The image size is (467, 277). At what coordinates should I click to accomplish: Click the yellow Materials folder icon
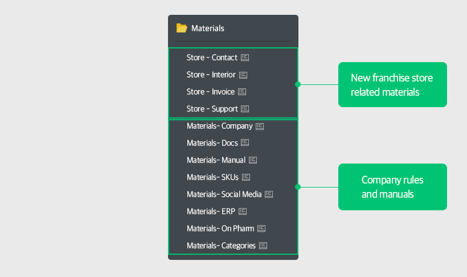pyautogui.click(x=182, y=28)
